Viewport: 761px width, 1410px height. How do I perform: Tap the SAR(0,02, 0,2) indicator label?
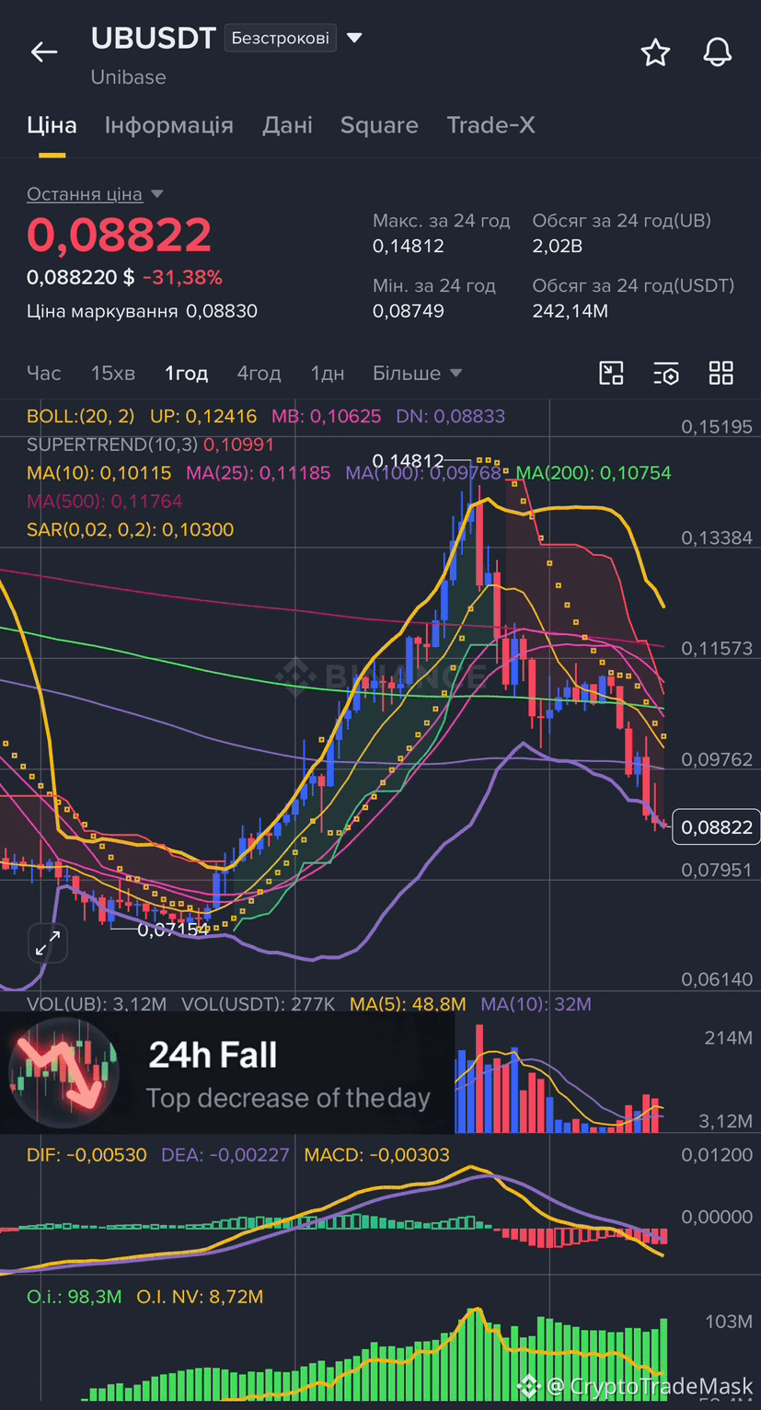(130, 530)
